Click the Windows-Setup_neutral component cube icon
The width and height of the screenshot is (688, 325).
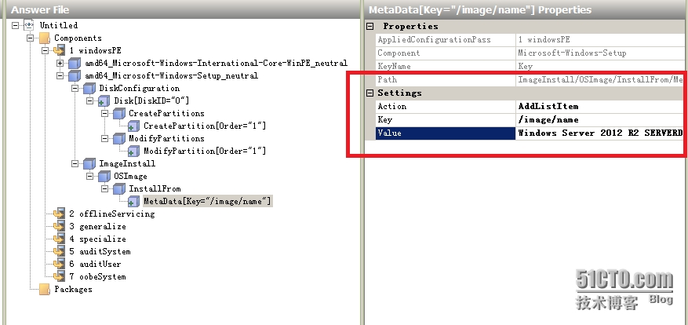[x=75, y=76]
